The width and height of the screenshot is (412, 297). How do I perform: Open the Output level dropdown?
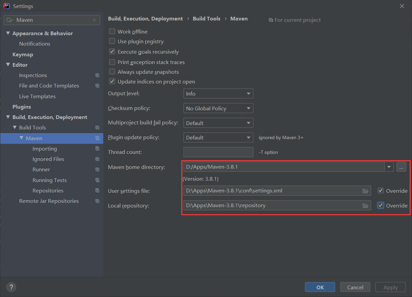click(218, 94)
